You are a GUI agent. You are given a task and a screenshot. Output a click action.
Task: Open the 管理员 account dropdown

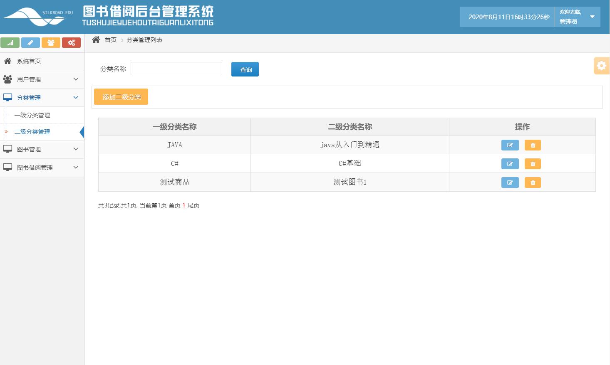(592, 17)
